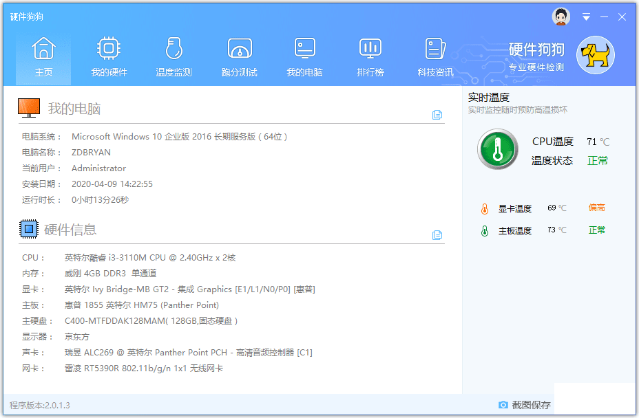
Task: Click motherboard entry 惠普 1855 HM75
Action: [x=142, y=305]
